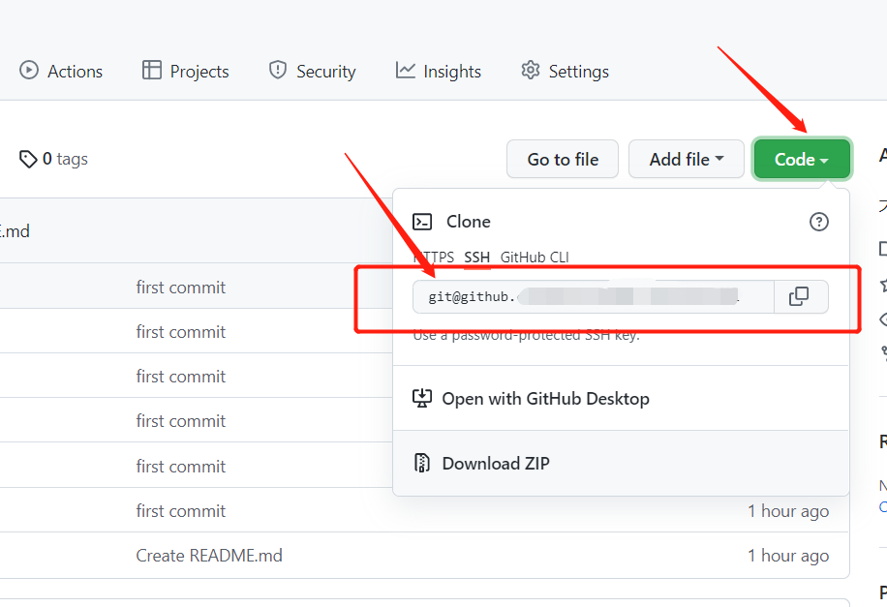
Task: Click the Clone terminal icon
Action: pos(422,222)
